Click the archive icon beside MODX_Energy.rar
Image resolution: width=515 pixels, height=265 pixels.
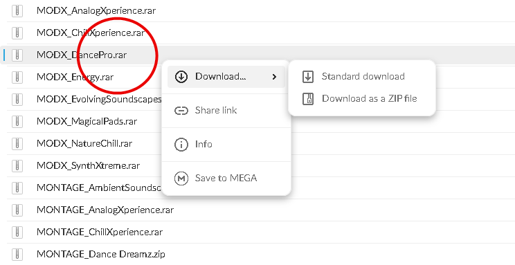pyautogui.click(x=17, y=77)
